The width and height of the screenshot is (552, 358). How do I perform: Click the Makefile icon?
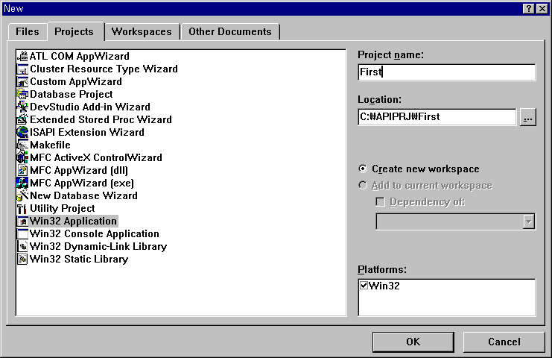tap(22, 145)
